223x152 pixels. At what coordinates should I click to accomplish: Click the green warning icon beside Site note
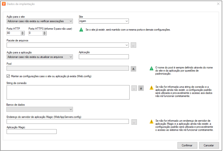[81, 29]
